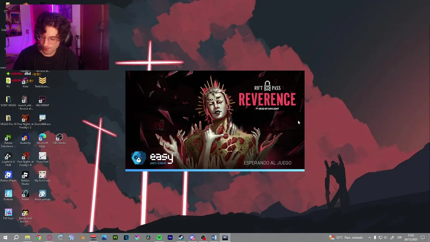Open My first Furry desktop shortcut

[x=42, y=176]
